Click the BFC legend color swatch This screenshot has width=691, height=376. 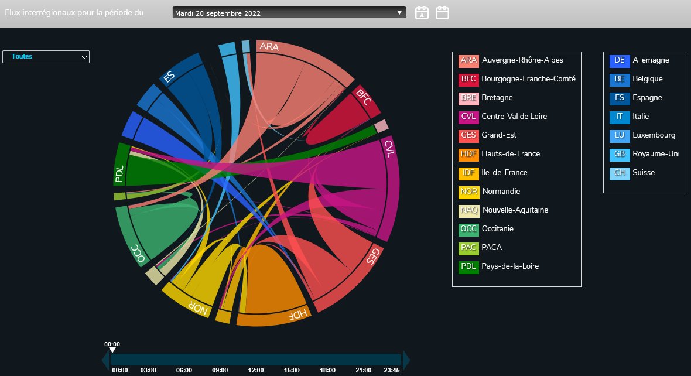pyautogui.click(x=468, y=79)
